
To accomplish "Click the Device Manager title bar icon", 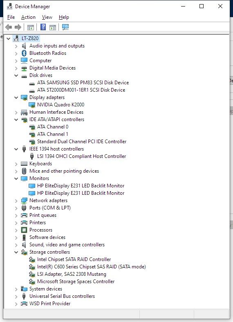I will tap(10, 7).
